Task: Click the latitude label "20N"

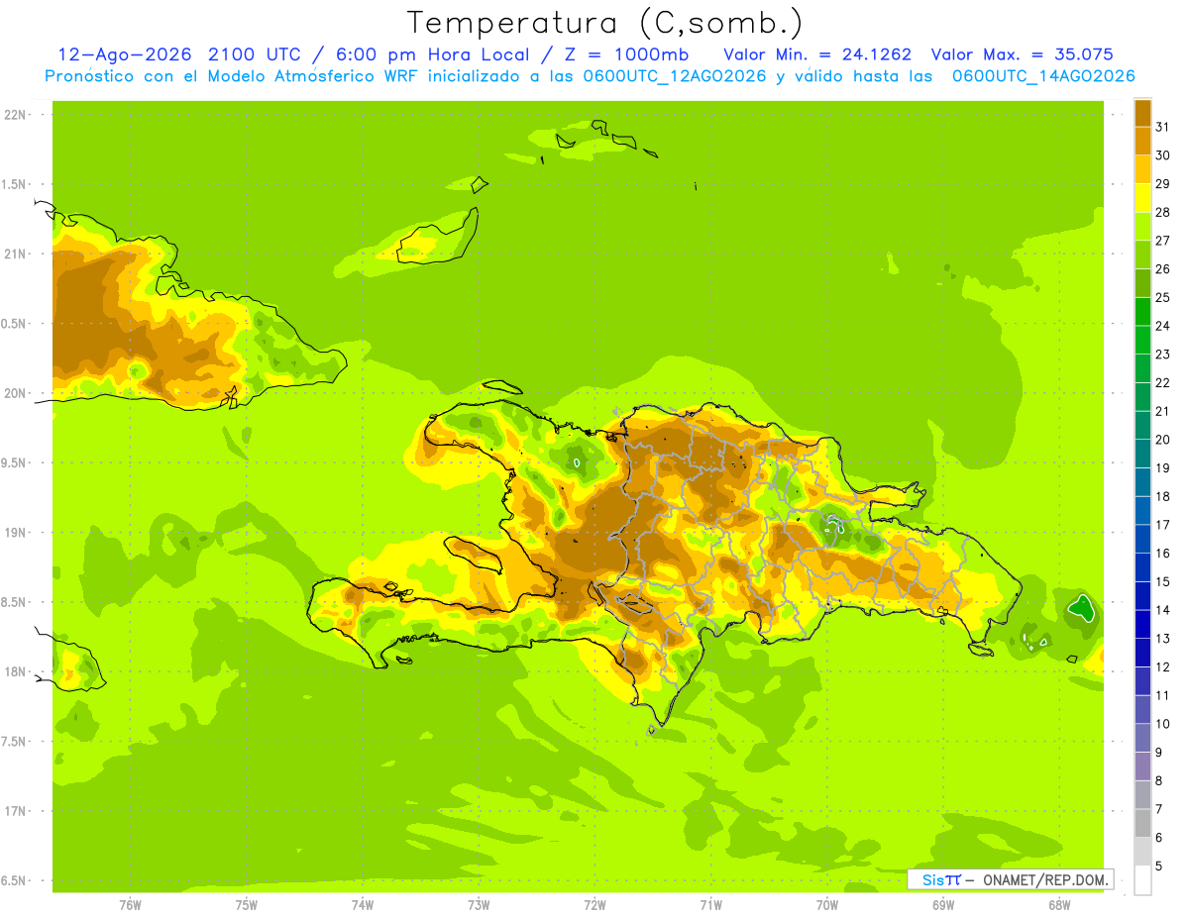Action: 16,393
